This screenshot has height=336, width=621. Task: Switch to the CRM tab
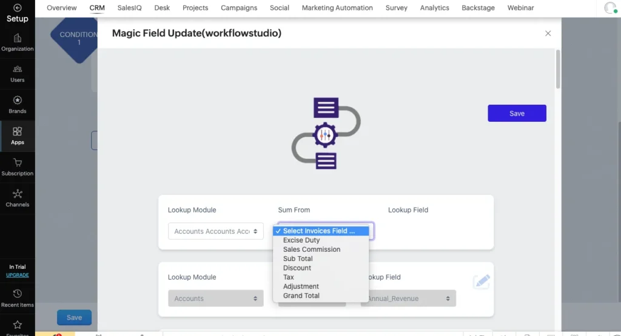[x=97, y=8]
